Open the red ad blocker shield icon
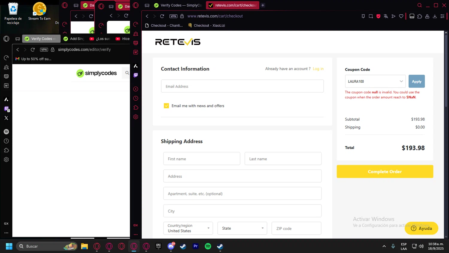The image size is (449, 253). point(378,16)
